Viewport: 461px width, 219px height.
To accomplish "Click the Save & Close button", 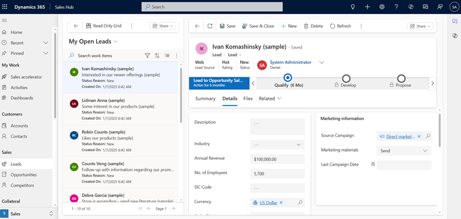I will [258, 26].
